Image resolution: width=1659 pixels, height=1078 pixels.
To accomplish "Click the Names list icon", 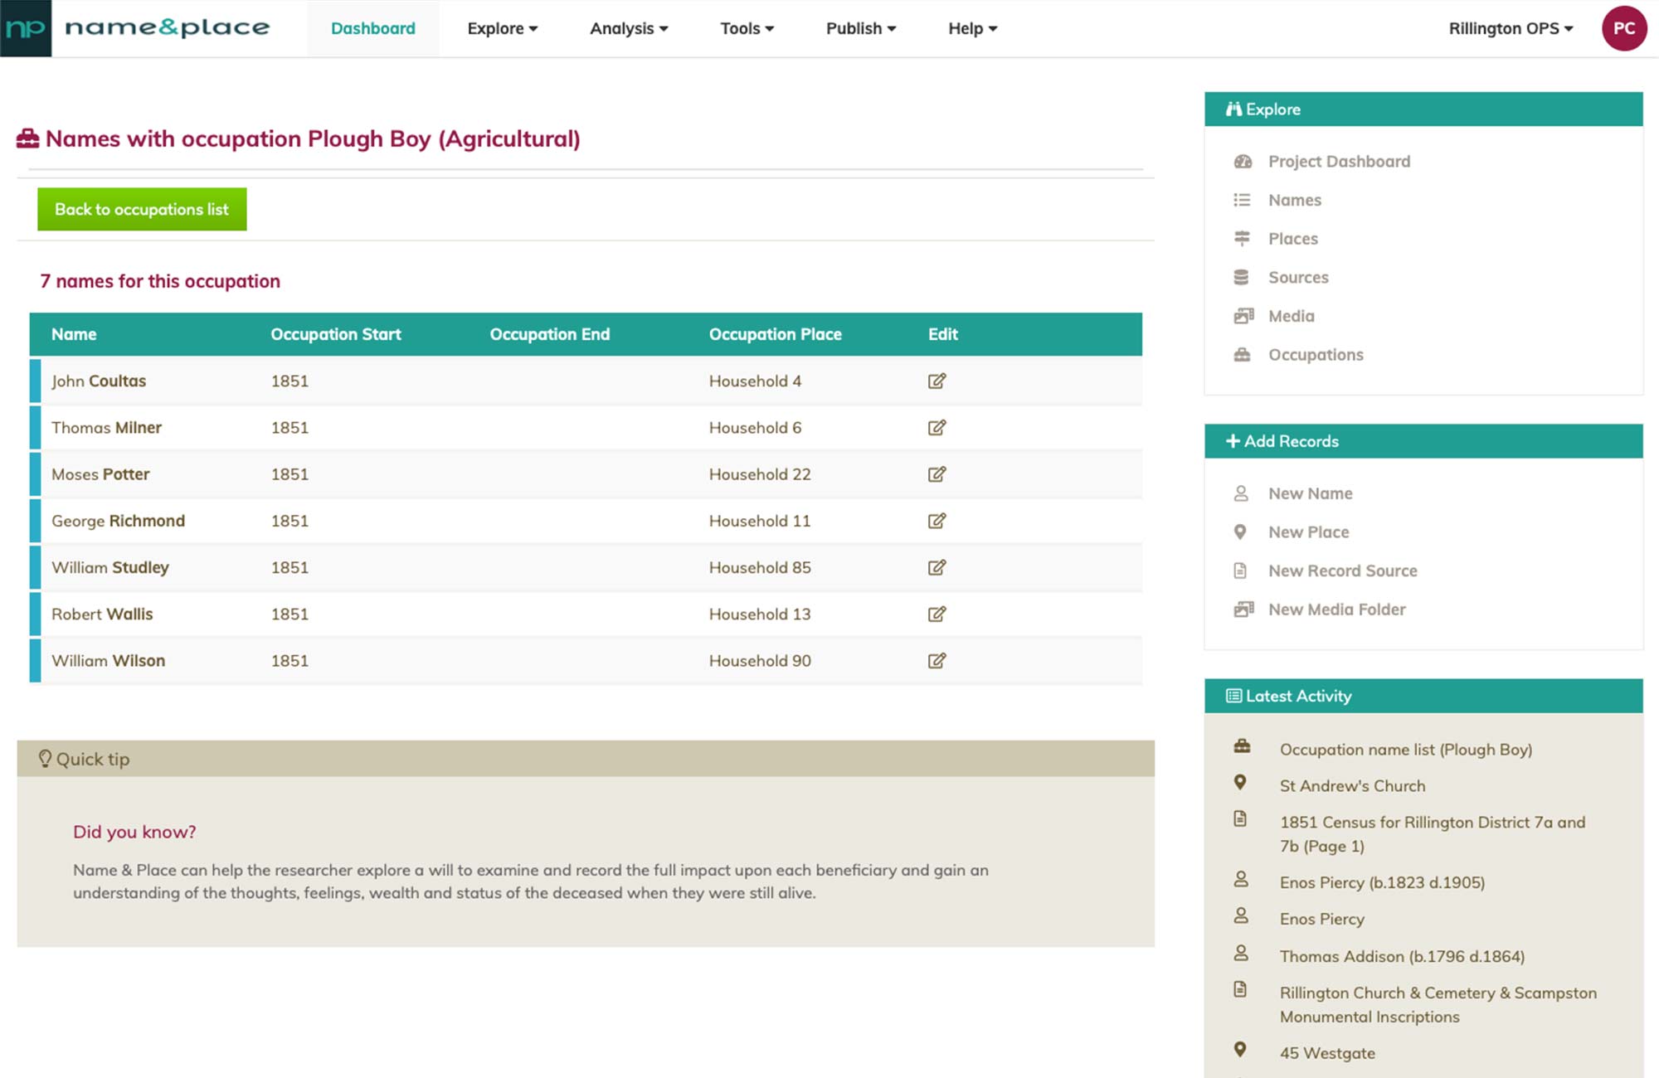I will click(x=1242, y=200).
